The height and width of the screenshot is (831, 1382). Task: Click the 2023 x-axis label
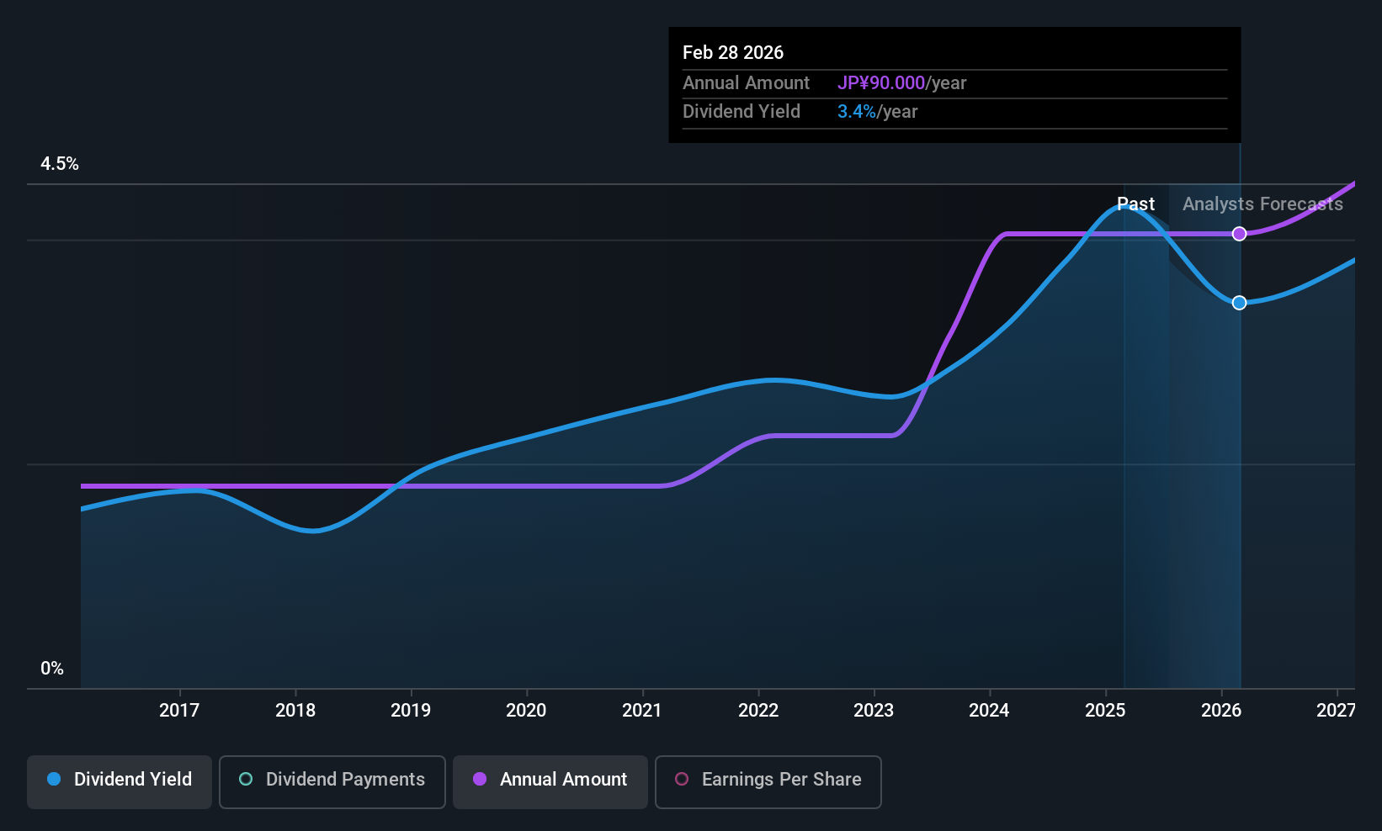(x=874, y=711)
